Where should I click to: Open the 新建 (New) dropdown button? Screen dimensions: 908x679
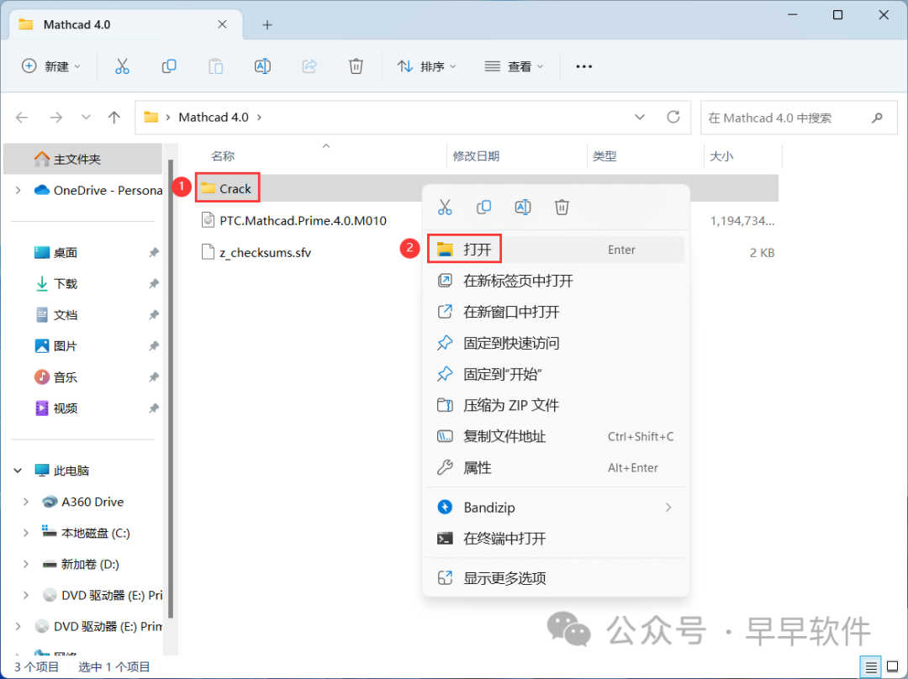tap(51, 66)
